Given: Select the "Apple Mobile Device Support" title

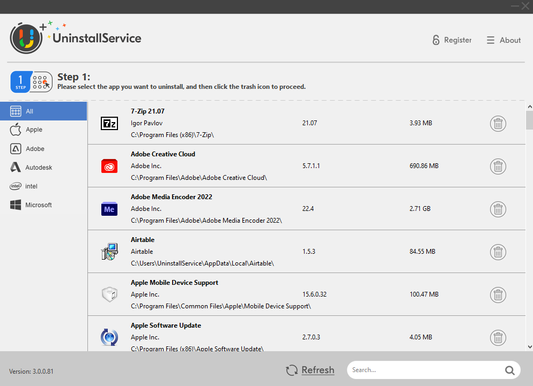Looking at the screenshot, I should tap(174, 283).
